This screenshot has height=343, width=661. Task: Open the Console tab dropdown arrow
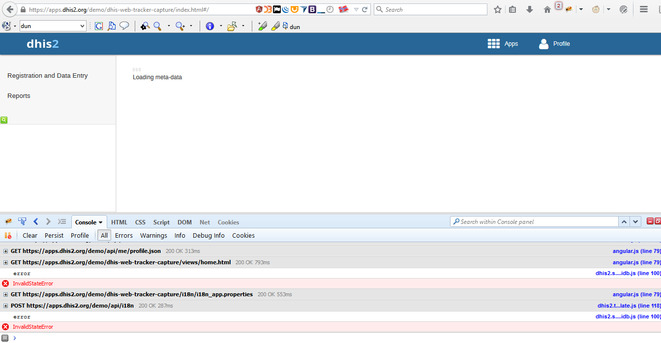(101, 222)
